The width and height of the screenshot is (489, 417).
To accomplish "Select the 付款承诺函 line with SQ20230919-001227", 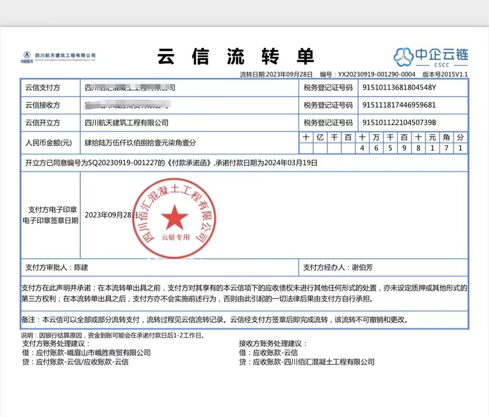I will click(171, 163).
